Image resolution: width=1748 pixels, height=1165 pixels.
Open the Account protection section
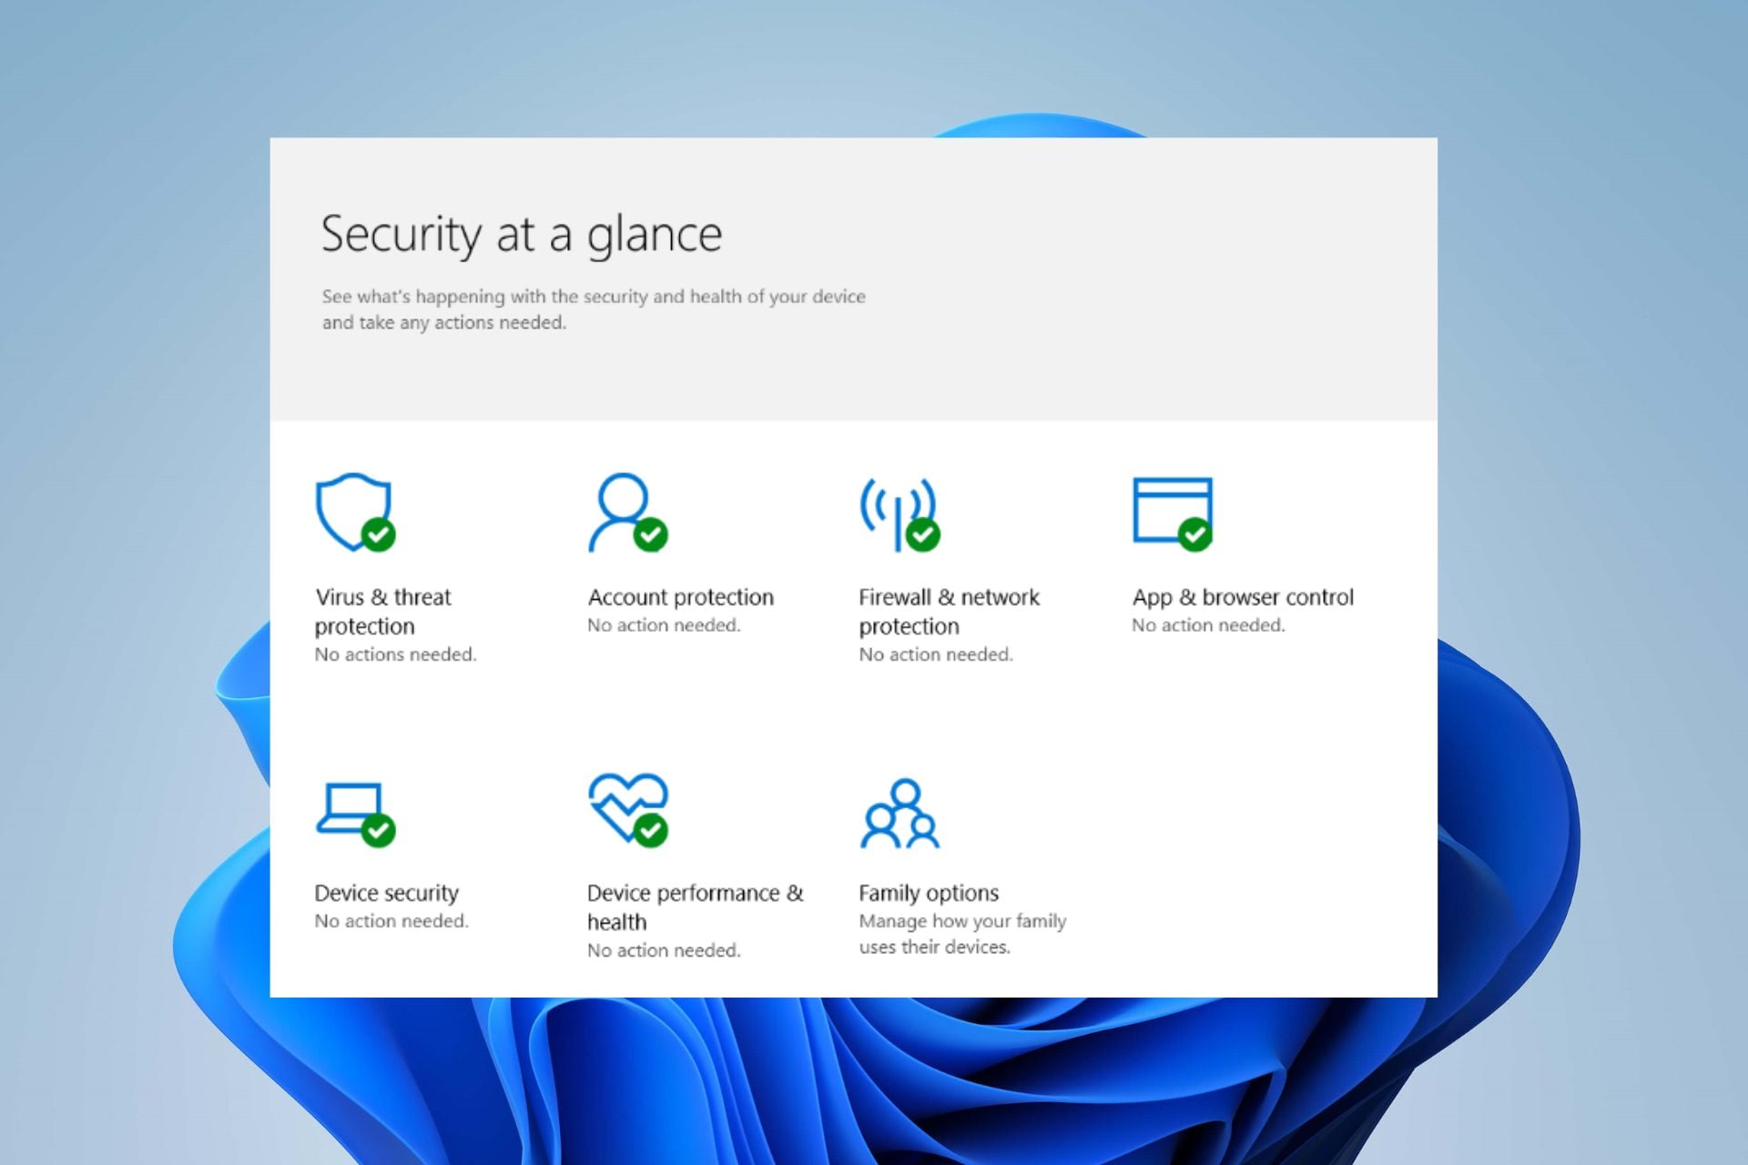[x=681, y=597]
